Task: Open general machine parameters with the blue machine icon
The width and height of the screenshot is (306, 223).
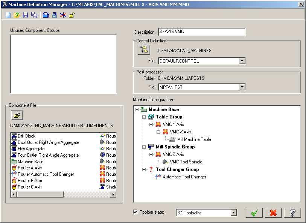Action: click(46, 15)
